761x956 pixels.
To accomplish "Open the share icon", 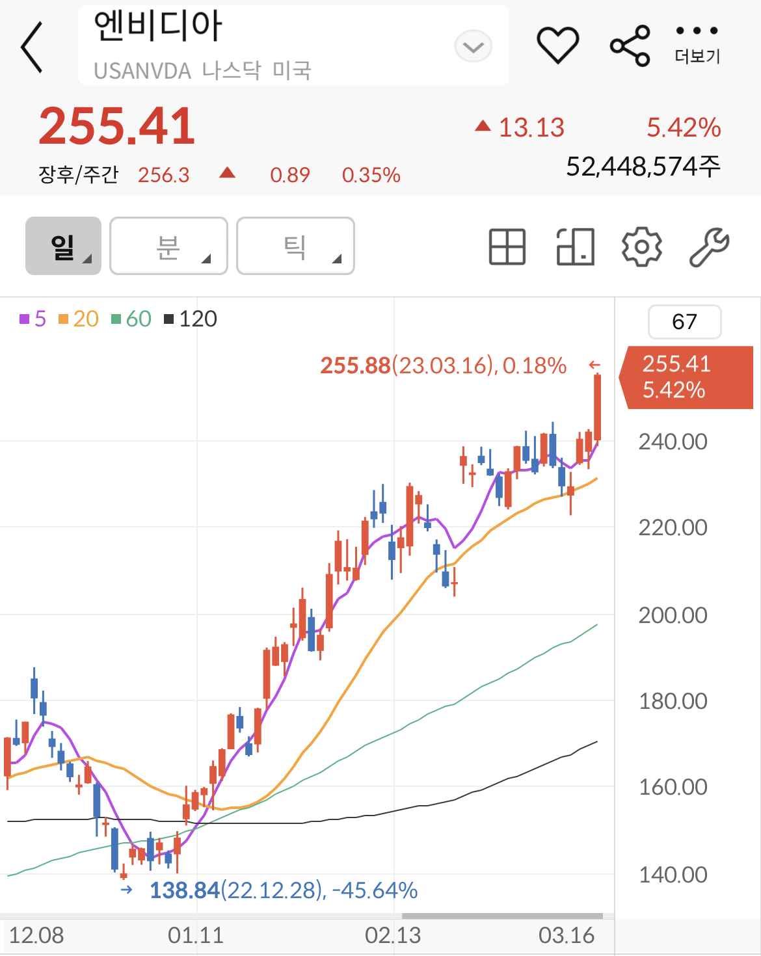I will (x=630, y=46).
